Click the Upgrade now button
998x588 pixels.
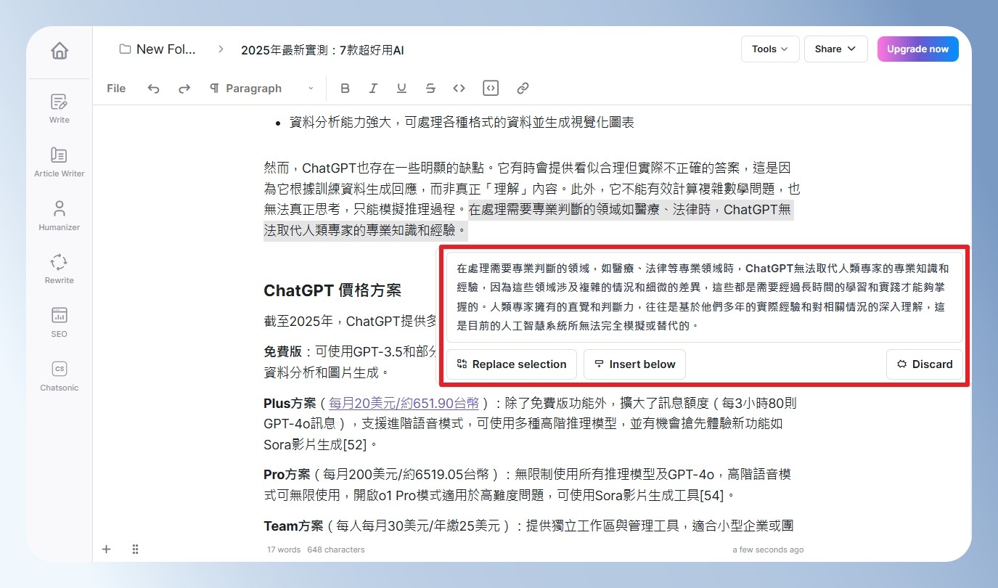pyautogui.click(x=917, y=49)
